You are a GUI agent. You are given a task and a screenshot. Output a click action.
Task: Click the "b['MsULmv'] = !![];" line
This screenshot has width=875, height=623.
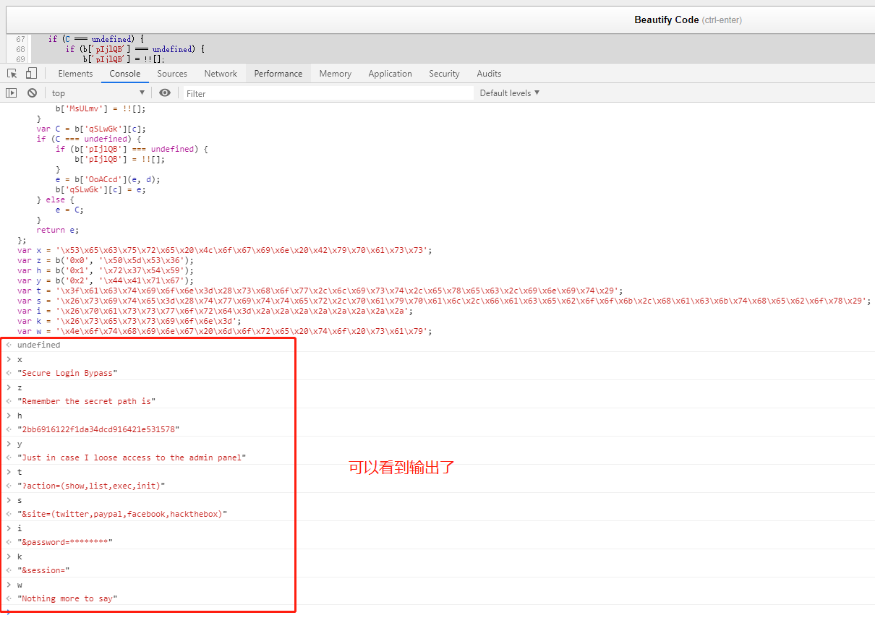coord(101,108)
